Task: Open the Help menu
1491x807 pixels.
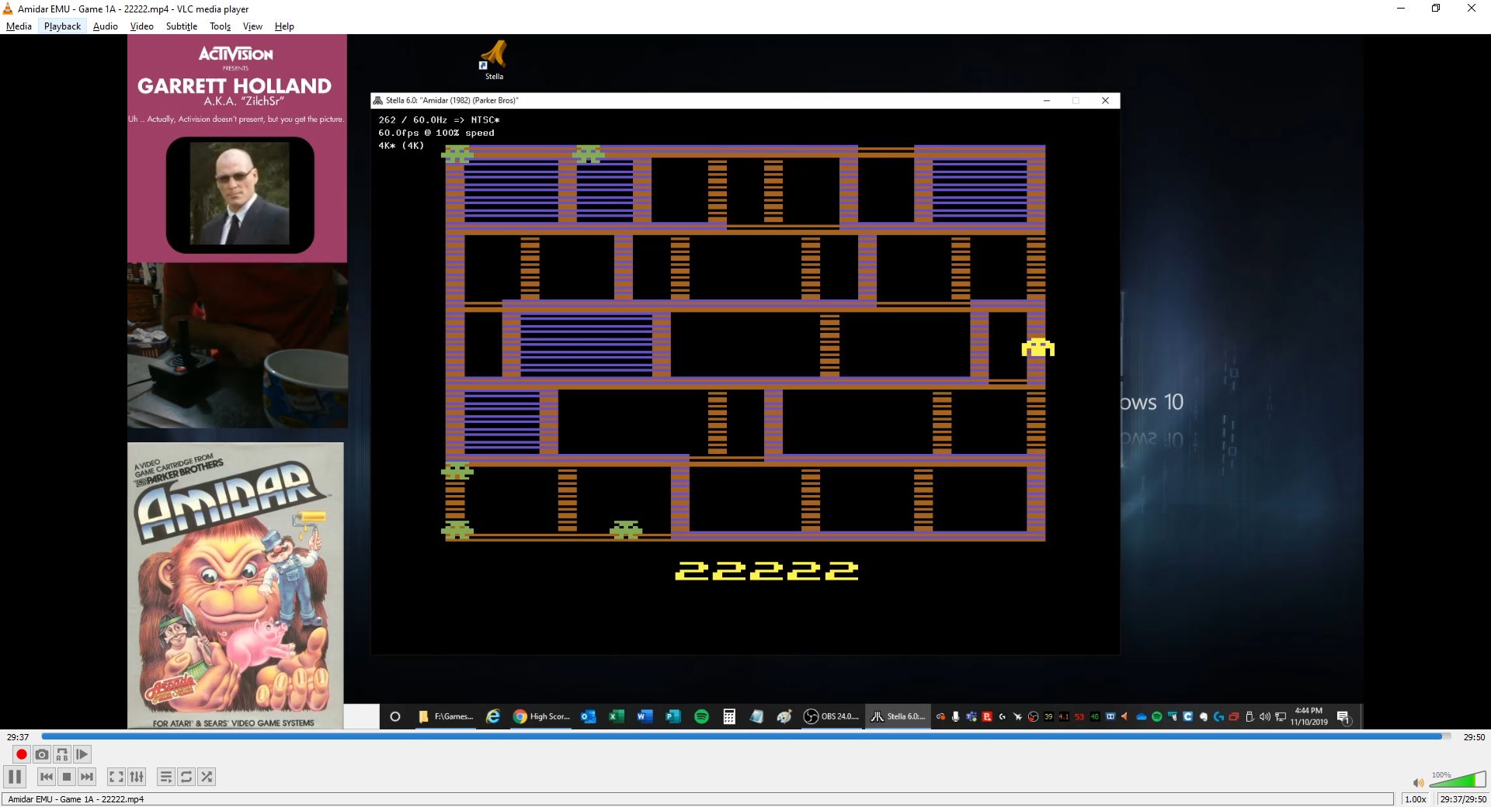Action: [x=284, y=26]
